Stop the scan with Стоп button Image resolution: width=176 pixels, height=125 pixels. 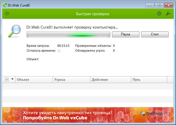click(155, 34)
